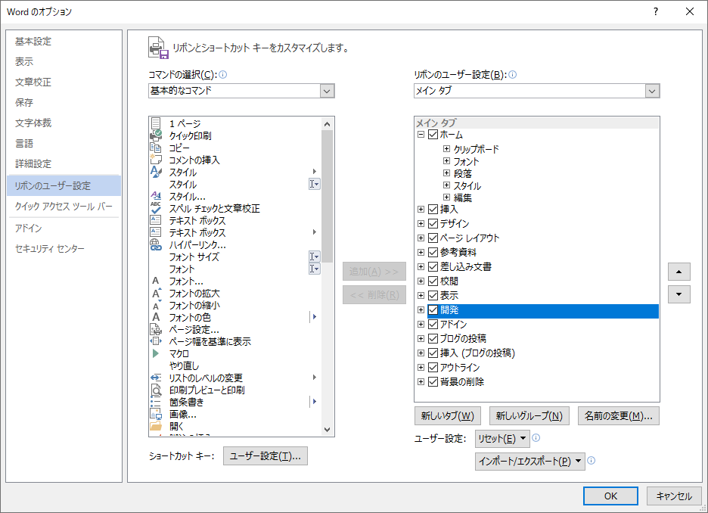708x513 pixels.
Task: Open the コマンドの選択 dropdown
Action: pyautogui.click(x=327, y=91)
